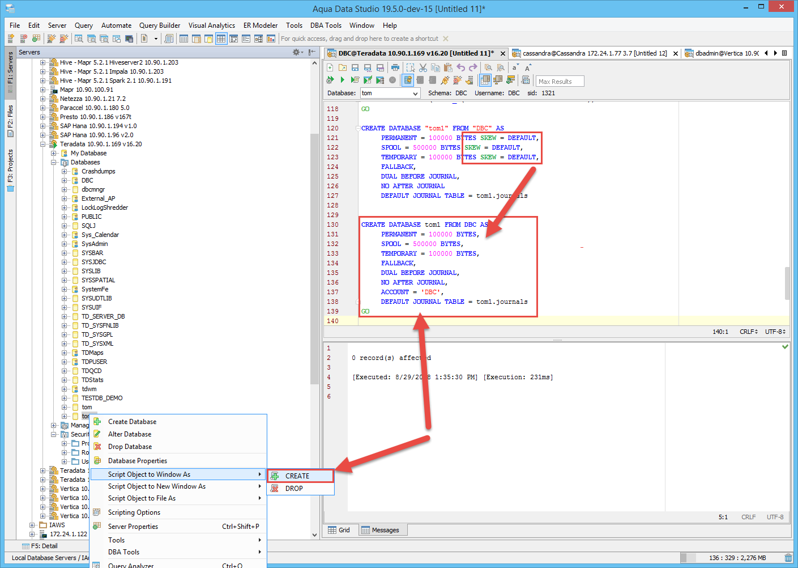The height and width of the screenshot is (568, 798).
Task: Expand the Netezza 10.90.1.21 server node
Action: click(x=43, y=99)
